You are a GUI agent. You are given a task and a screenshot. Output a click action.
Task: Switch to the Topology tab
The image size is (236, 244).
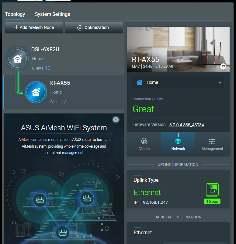click(15, 14)
